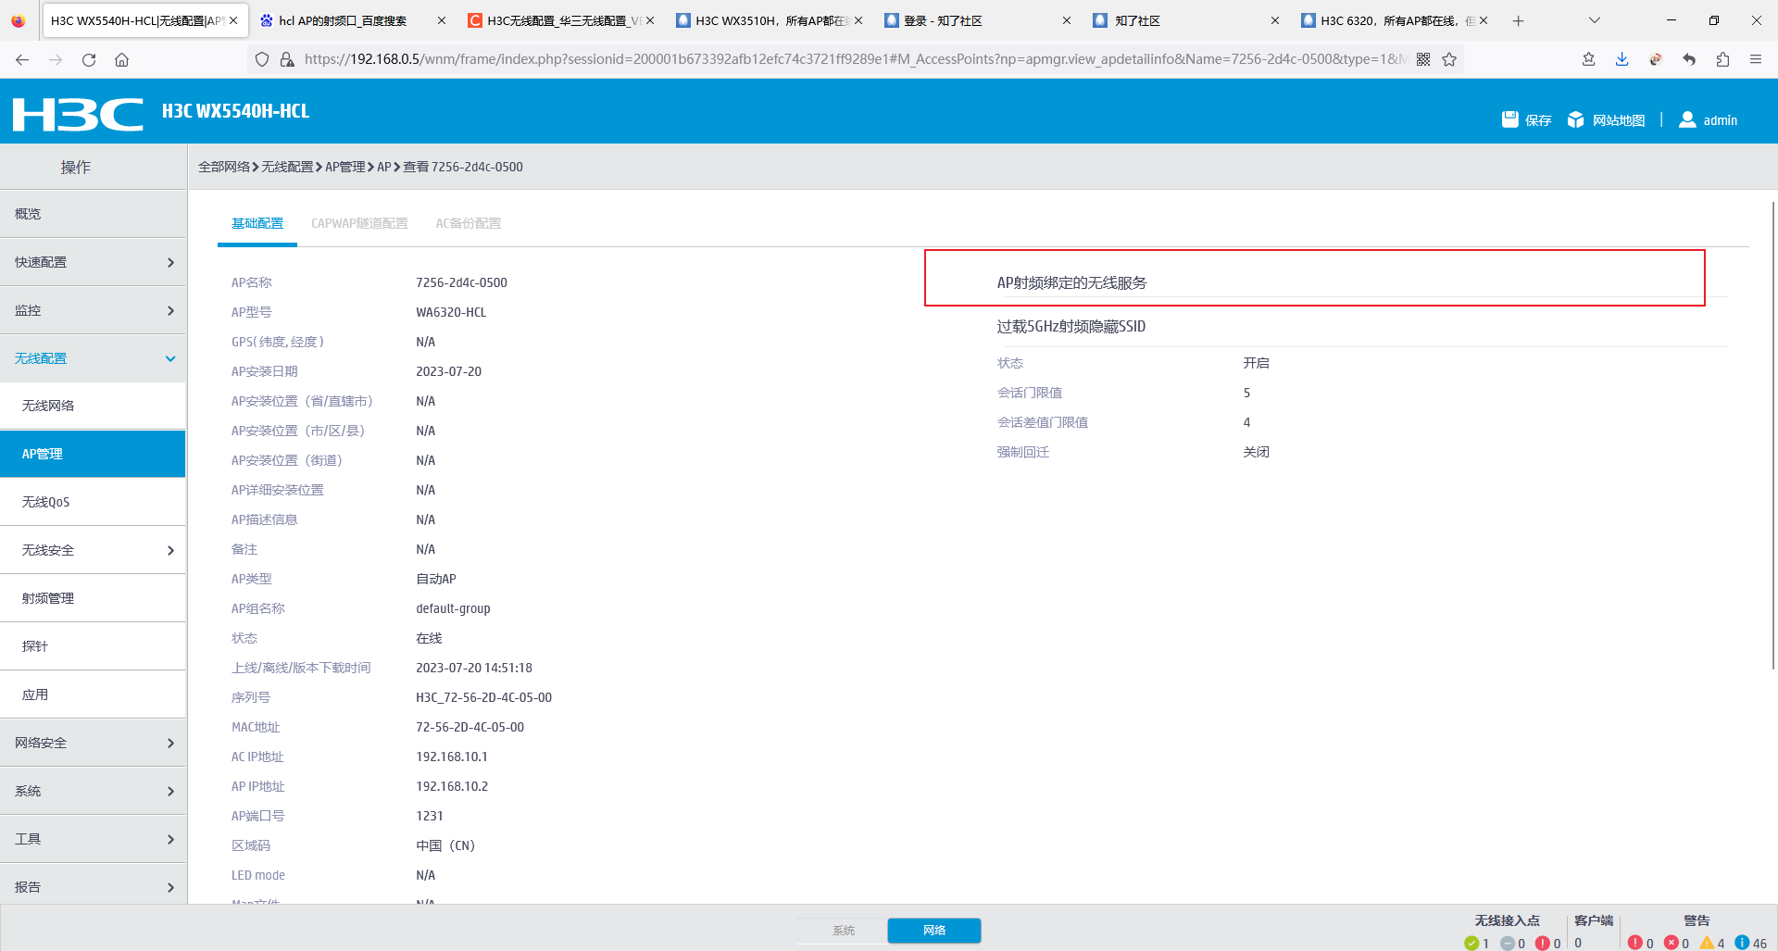This screenshot has width=1778, height=951.
Task: Click the QR code icon in address bar
Action: click(x=1423, y=59)
